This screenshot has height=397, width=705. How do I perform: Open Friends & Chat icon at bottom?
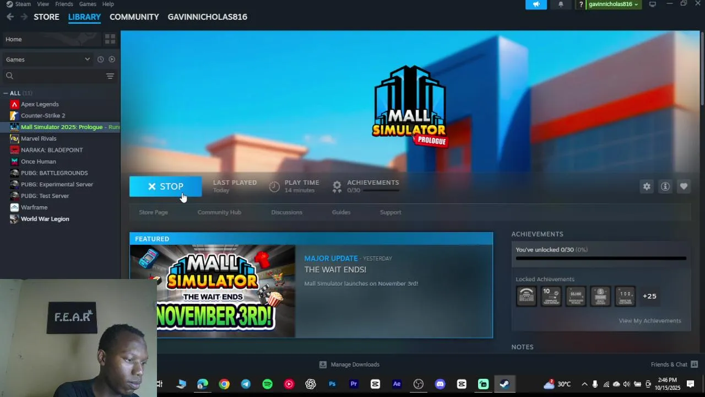coord(695,364)
